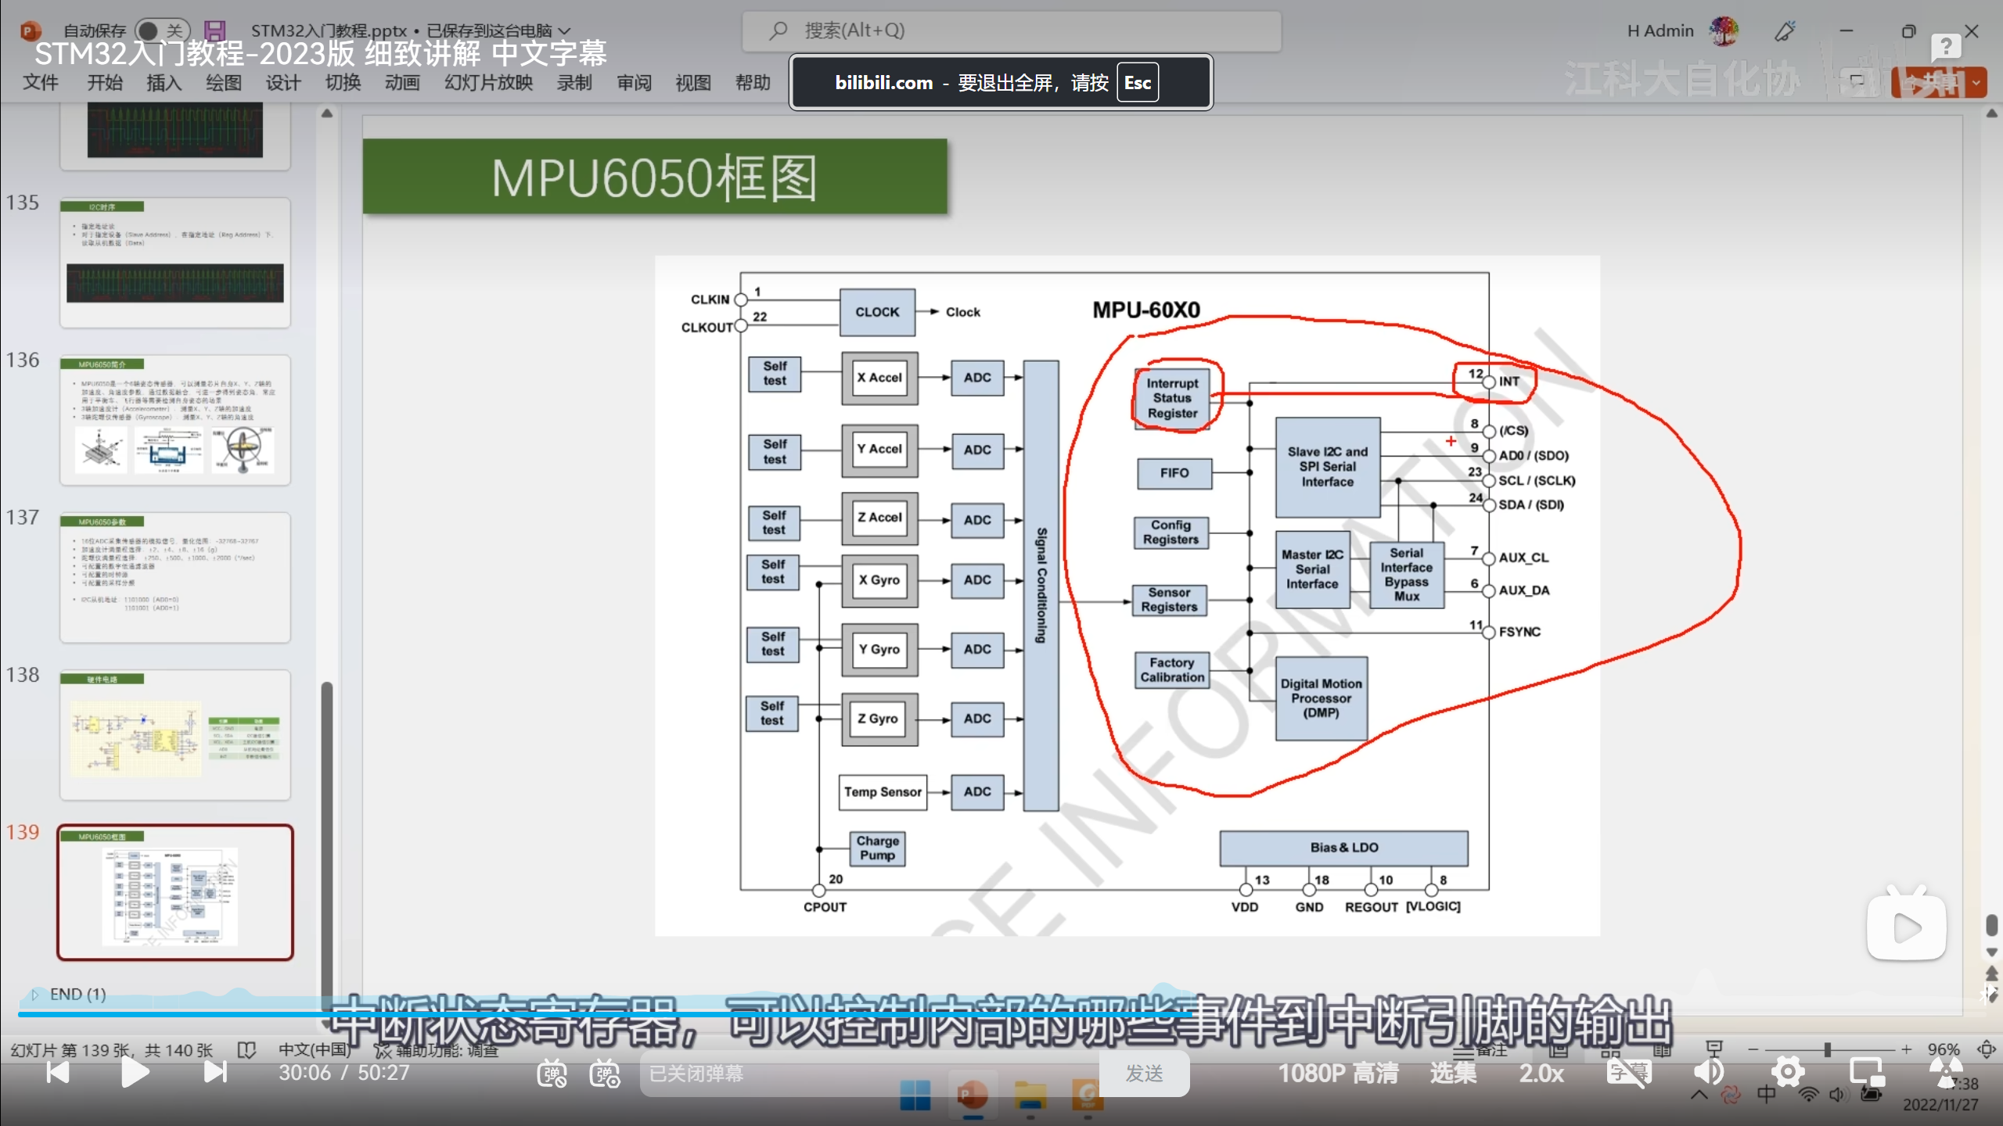Screen dimensions: 2003x1126
Task: Open the 1080P quality selector
Action: [1338, 1073]
